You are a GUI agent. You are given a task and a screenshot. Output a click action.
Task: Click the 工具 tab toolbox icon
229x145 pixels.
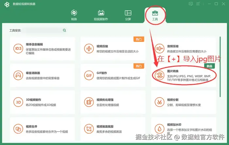pos(155,13)
